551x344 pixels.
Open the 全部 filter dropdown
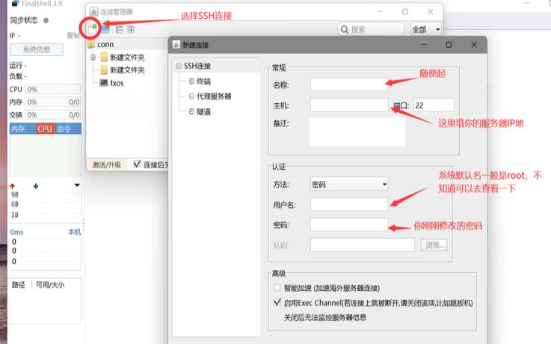(426, 29)
